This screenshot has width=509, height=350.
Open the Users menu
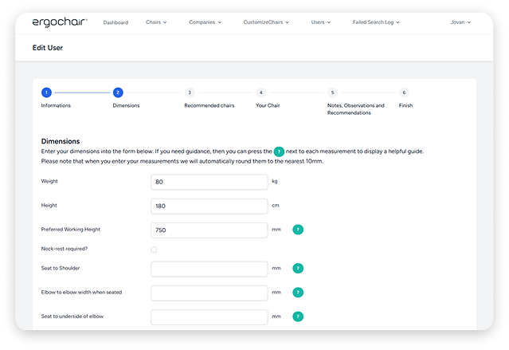coord(321,22)
